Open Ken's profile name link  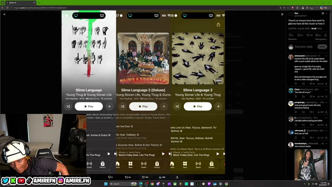(x=296, y=13)
